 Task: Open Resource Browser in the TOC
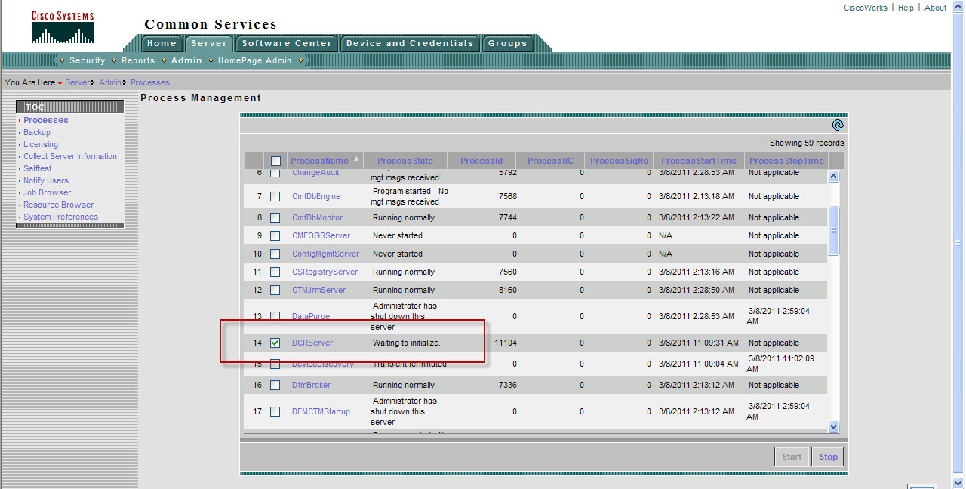coord(59,205)
